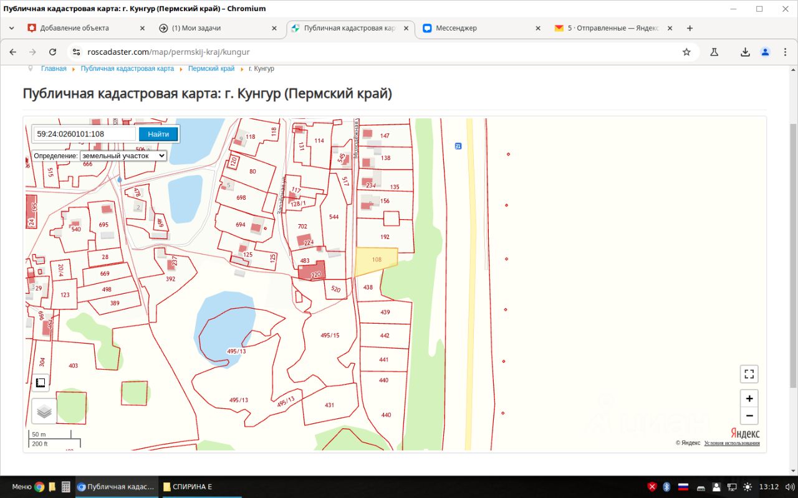Switch to 'Добавление объекта' tab
The image size is (798, 498).
pyautogui.click(x=75, y=28)
